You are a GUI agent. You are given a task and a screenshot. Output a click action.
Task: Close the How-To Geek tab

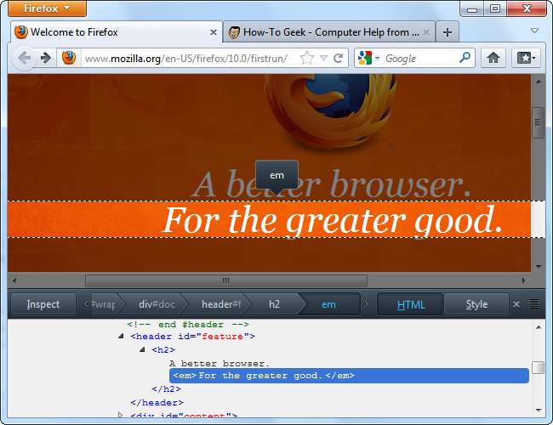[x=425, y=32]
